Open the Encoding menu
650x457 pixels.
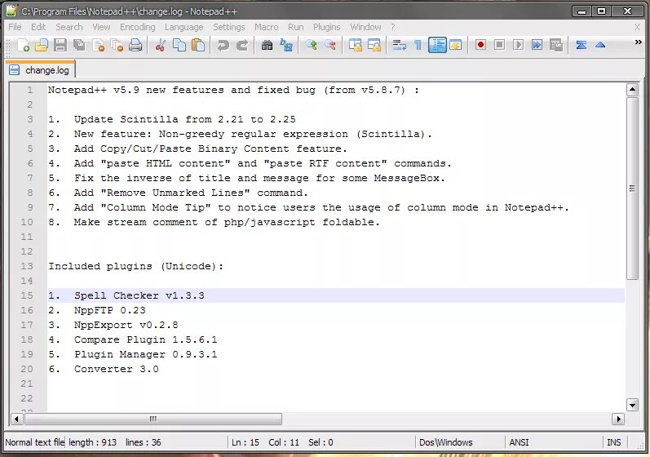tap(138, 27)
